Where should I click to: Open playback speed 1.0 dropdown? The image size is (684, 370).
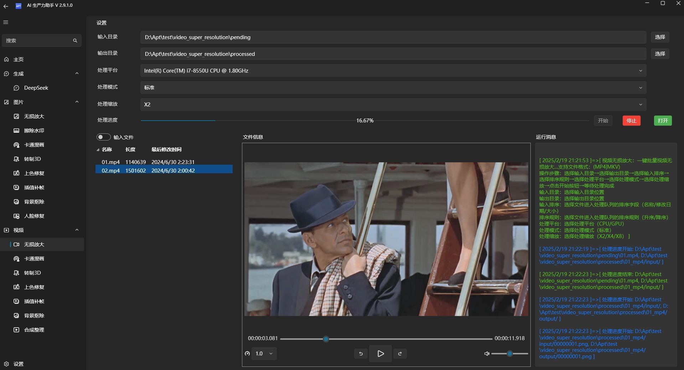tap(264, 354)
